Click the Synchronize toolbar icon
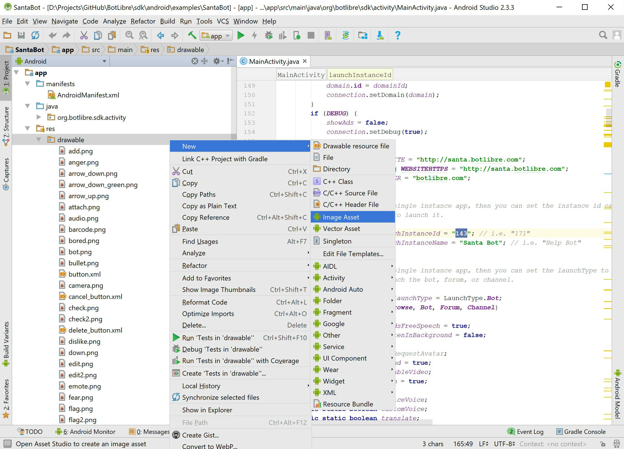The image size is (624, 449). pos(35,35)
